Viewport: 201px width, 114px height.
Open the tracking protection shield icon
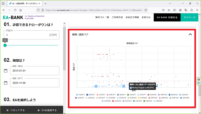click(x=38, y=10)
